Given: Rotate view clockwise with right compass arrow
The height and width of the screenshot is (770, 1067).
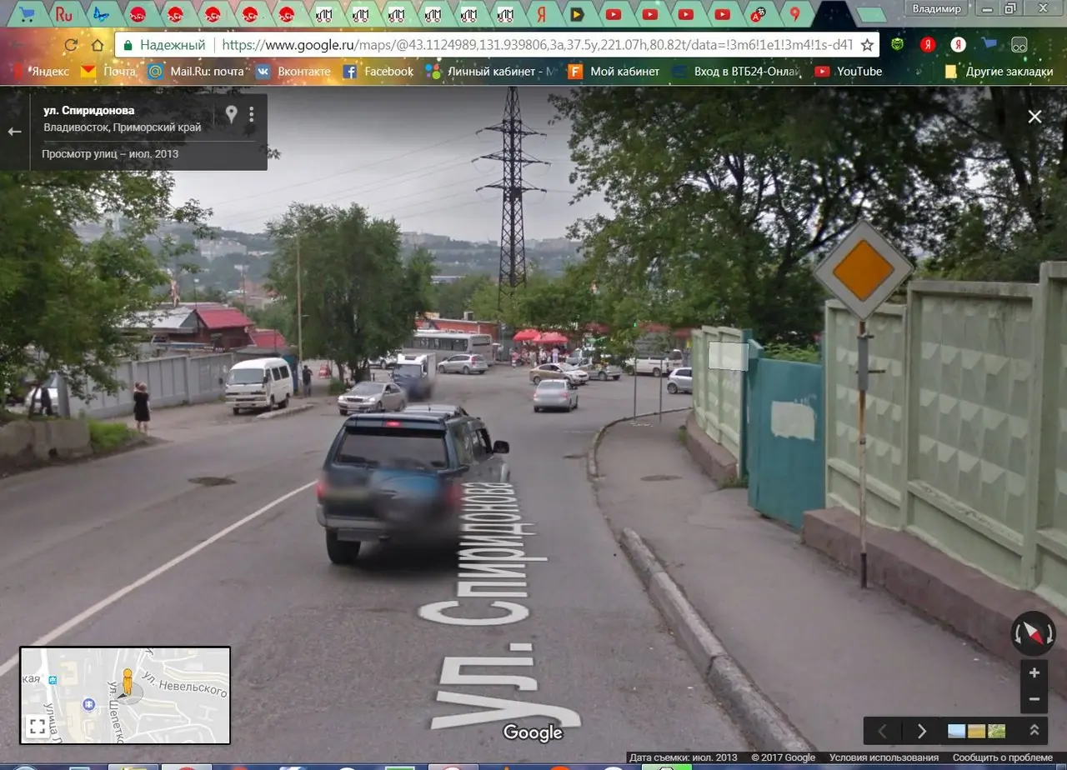Looking at the screenshot, I should click(1049, 635).
